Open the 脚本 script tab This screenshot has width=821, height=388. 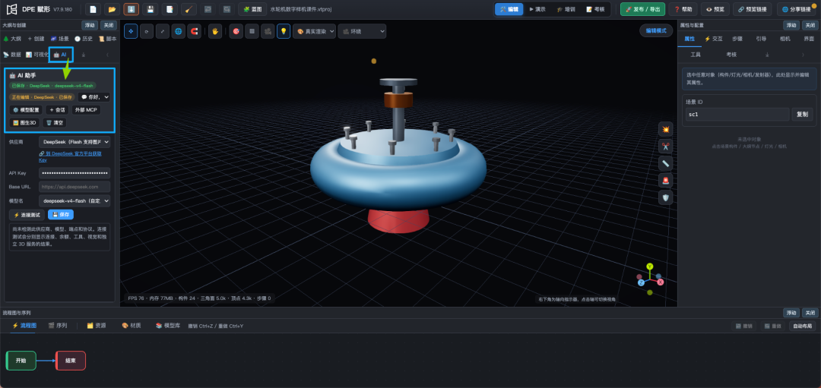click(108, 39)
